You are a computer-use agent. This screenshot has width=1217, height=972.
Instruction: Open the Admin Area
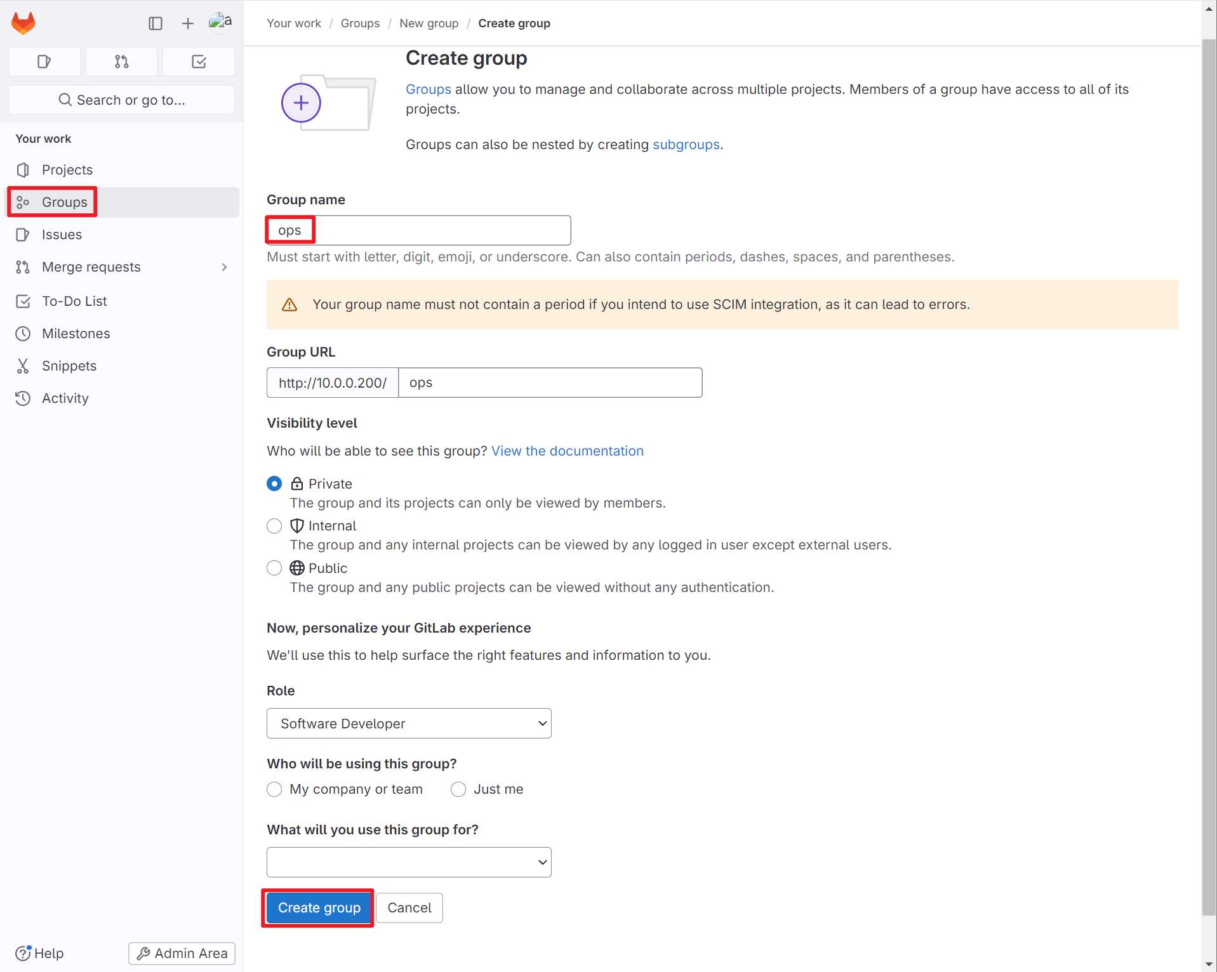(182, 953)
